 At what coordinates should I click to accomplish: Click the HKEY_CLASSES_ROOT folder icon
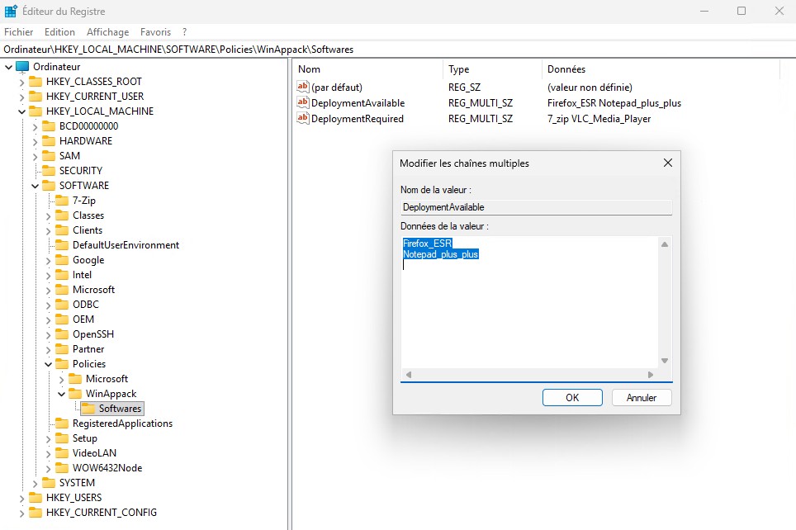[36, 81]
